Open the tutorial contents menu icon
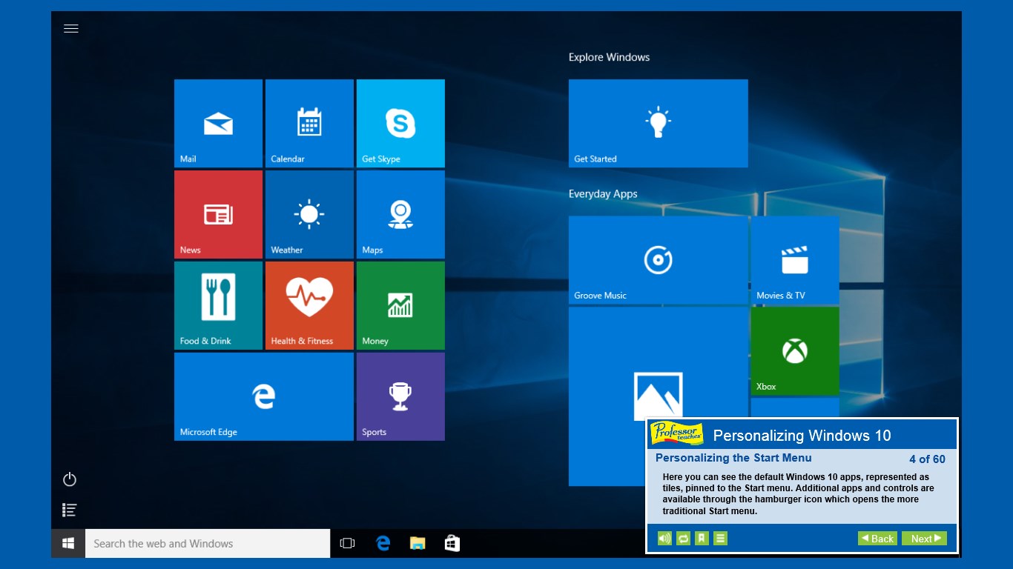Image resolution: width=1013 pixels, height=569 pixels. click(x=720, y=539)
